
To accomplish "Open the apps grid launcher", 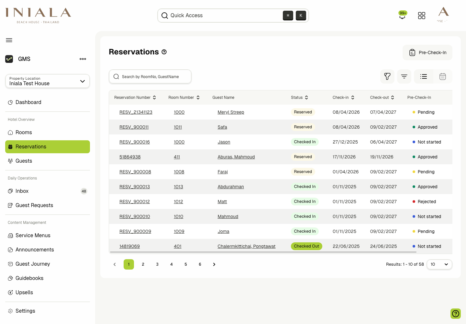I will tap(422, 15).
